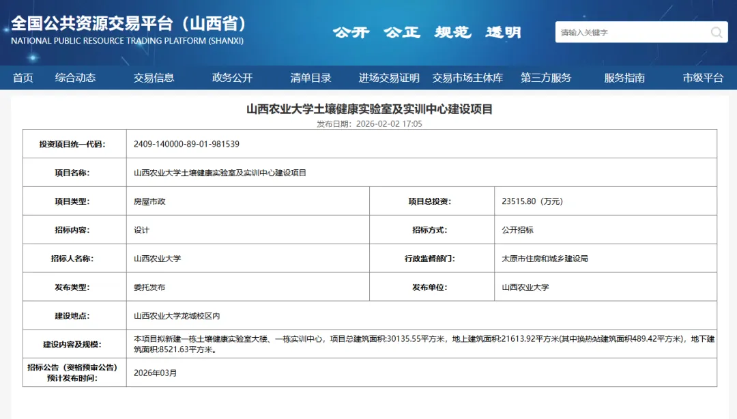
Task: Open the 首页 menu item
Action: [23, 78]
